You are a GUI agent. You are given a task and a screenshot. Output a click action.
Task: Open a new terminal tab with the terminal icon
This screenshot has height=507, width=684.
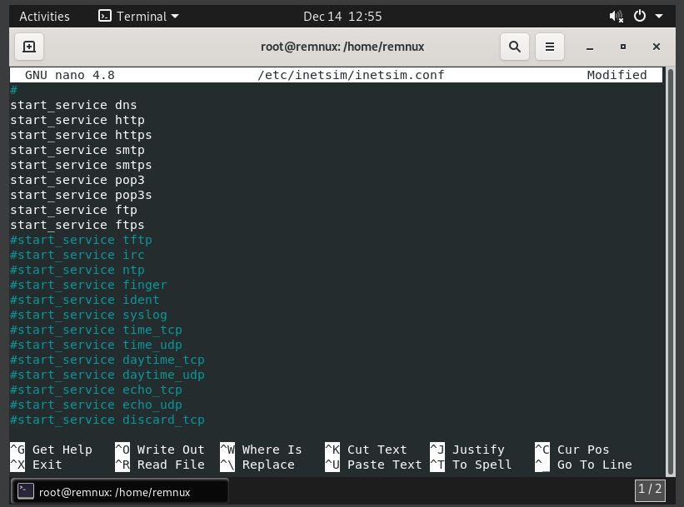[x=28, y=47]
